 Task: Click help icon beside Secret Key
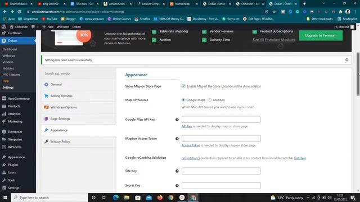point(177,186)
